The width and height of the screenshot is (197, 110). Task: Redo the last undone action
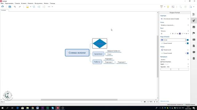point(20,7)
